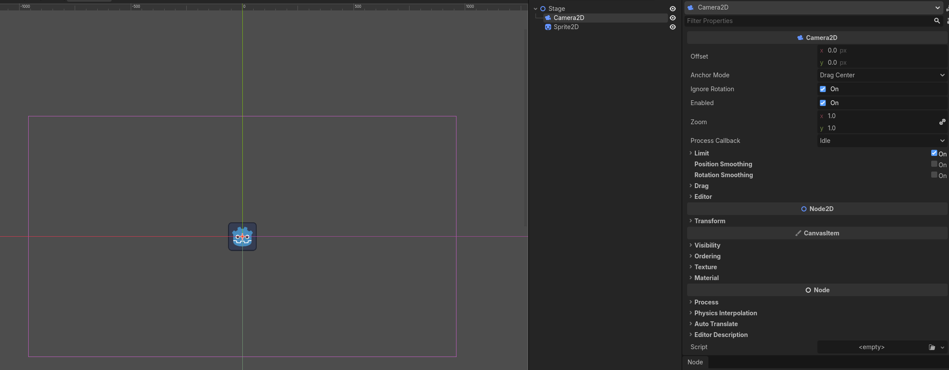This screenshot has width=949, height=370.
Task: Collapse the Stage node tree arrow
Action: coord(536,9)
